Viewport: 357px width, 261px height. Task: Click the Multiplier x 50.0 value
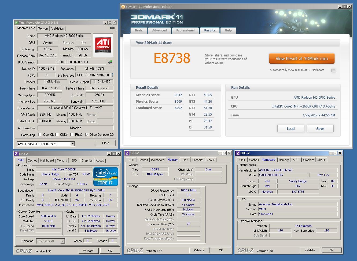49,221
